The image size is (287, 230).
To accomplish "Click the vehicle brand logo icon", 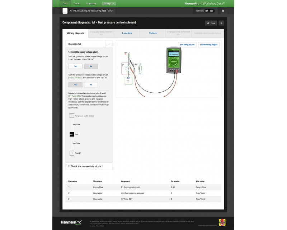I will pos(65,11).
